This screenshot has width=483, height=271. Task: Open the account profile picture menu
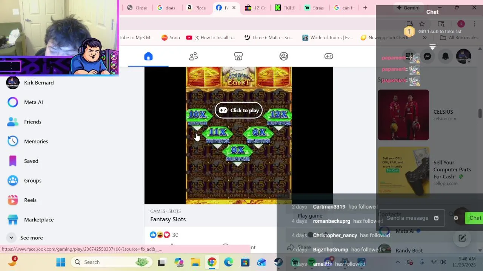tap(463, 56)
